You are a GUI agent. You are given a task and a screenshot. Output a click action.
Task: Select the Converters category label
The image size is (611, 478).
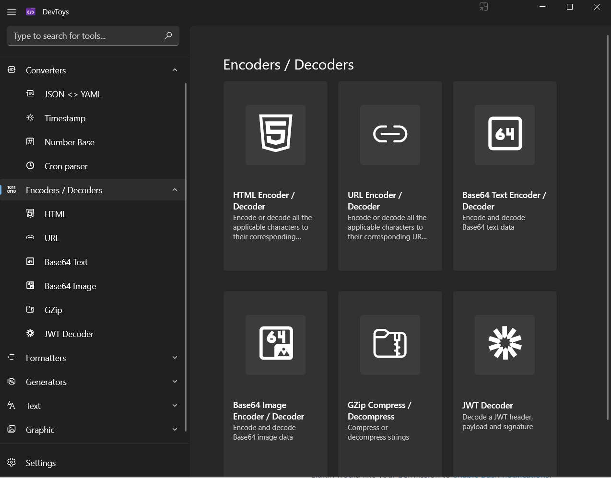[x=46, y=70]
